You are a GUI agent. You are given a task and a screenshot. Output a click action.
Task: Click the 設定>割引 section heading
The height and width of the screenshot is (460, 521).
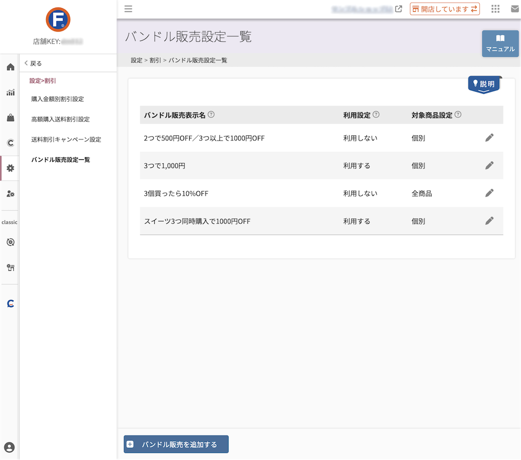pos(43,81)
